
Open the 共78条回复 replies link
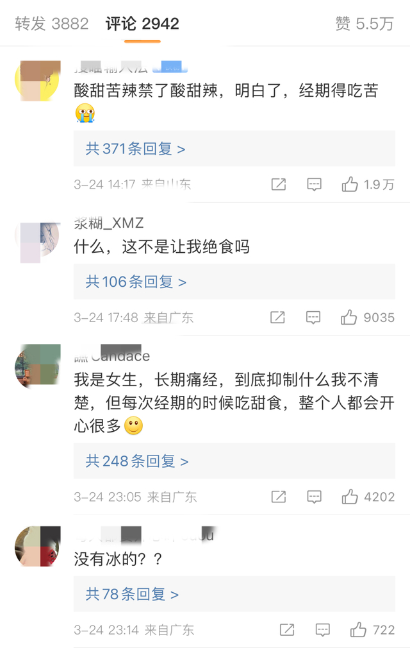click(132, 594)
